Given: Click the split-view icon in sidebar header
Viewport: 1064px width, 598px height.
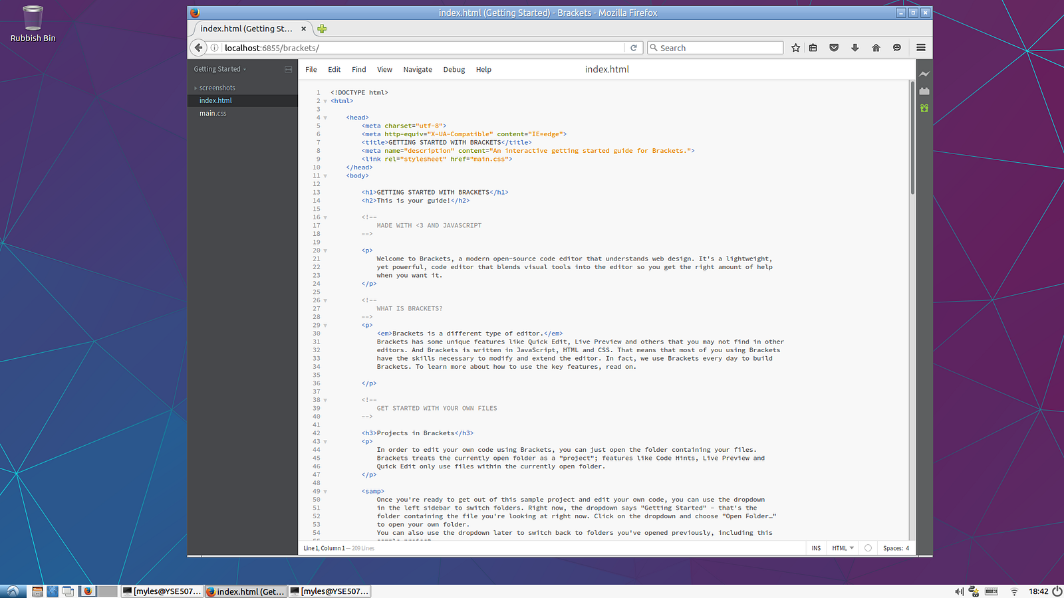Looking at the screenshot, I should tap(288, 69).
